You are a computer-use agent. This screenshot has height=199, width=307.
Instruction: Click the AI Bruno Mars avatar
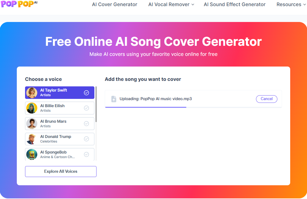(32, 124)
